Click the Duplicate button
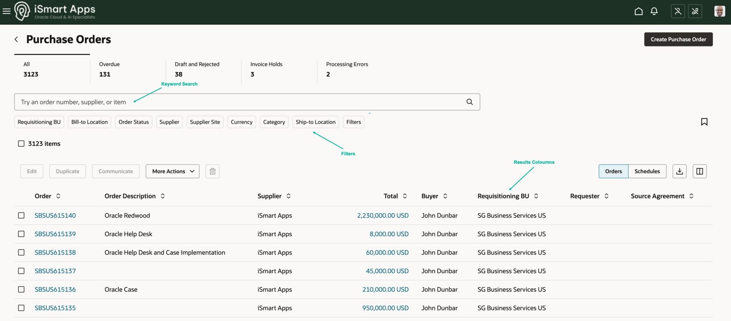The image size is (731, 321). 68,171
